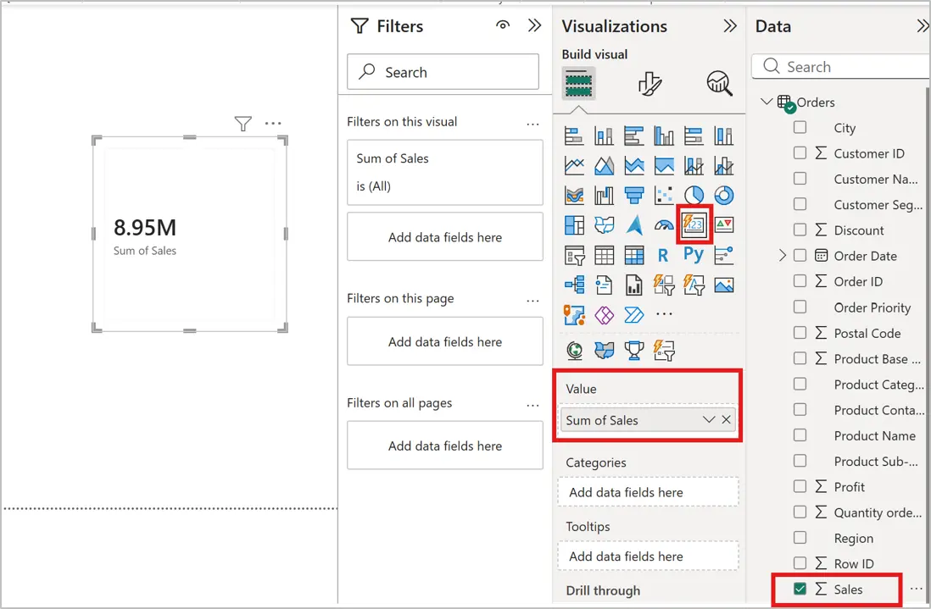The image size is (931, 609).
Task: Check the Region field checkbox
Action: tap(800, 537)
